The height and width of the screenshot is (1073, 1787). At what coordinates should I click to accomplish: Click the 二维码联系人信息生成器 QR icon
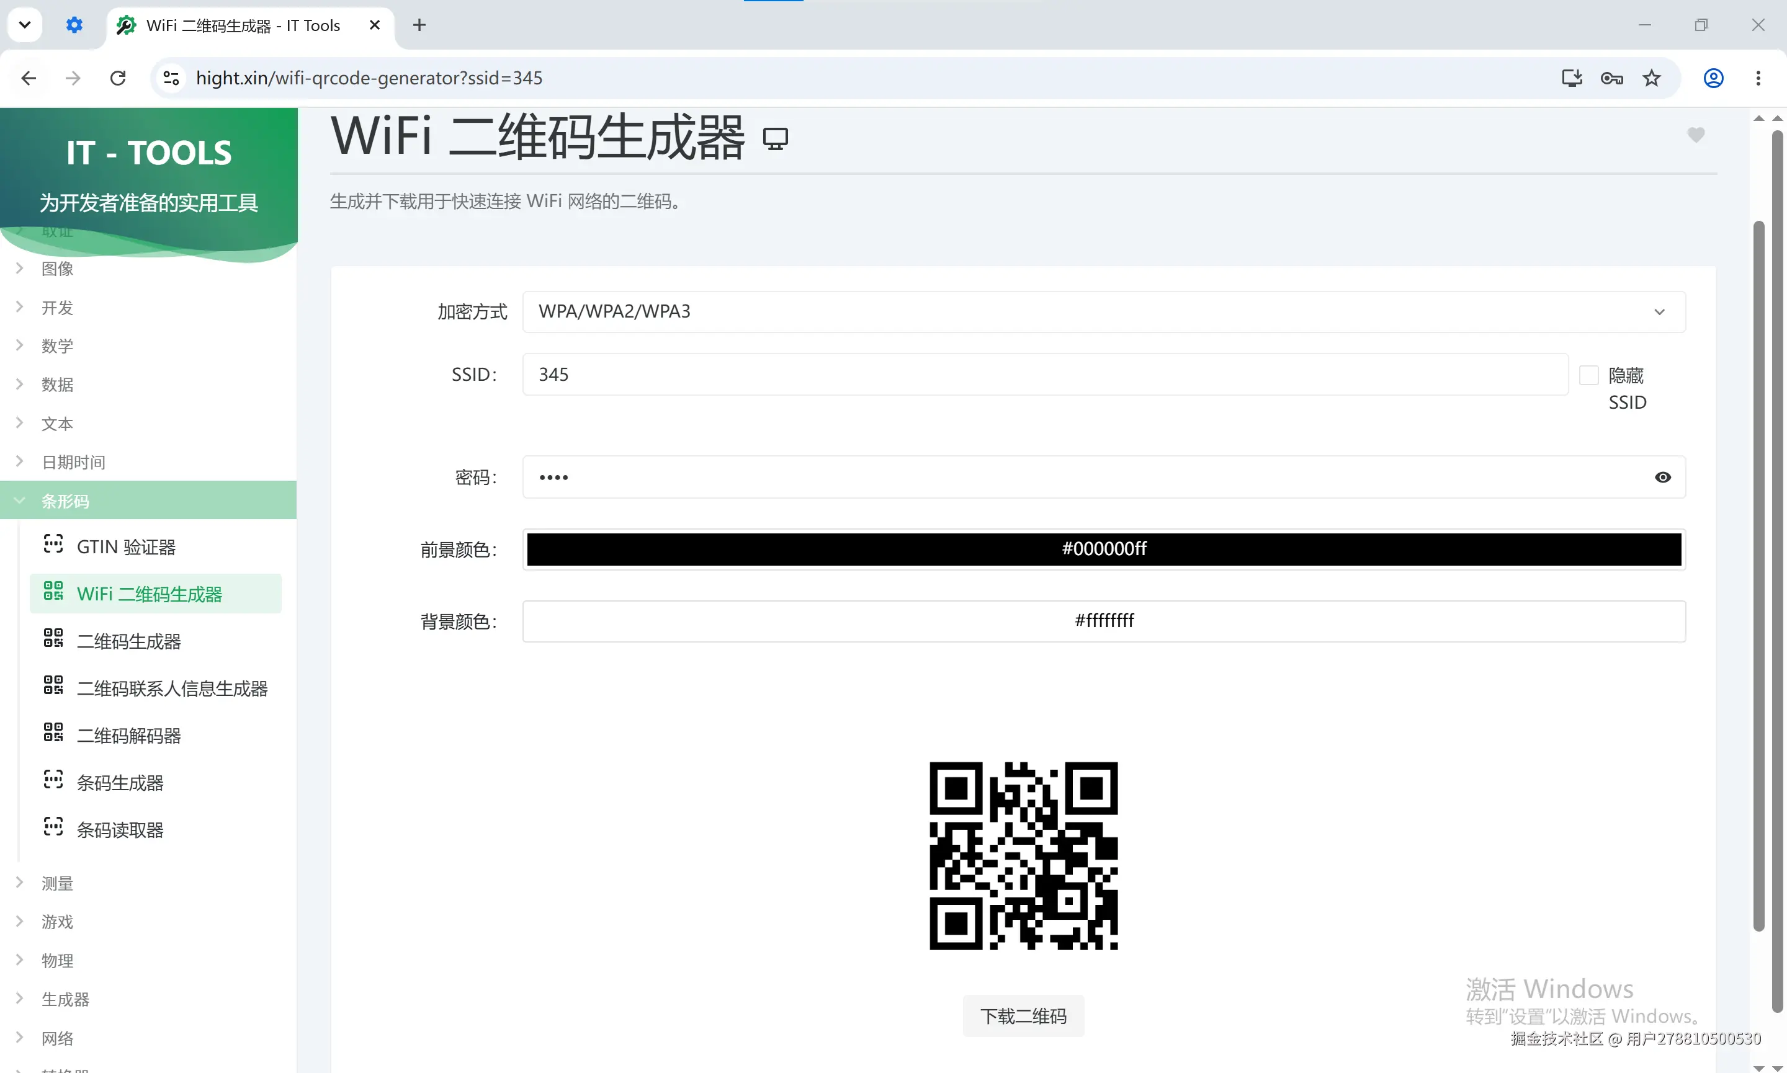[x=53, y=685]
